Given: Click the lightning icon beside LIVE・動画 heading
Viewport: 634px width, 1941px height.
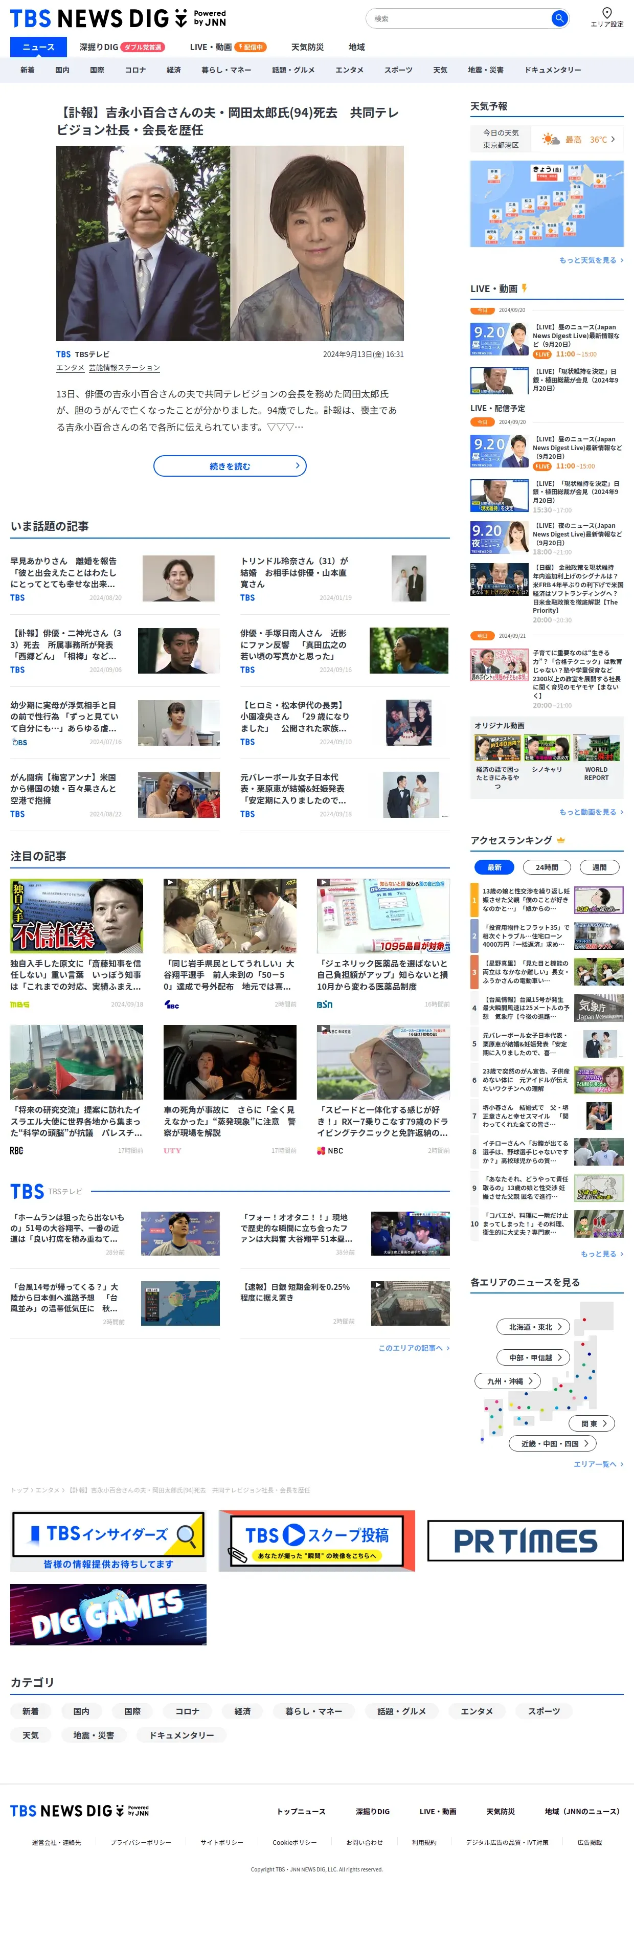Looking at the screenshot, I should point(524,288).
